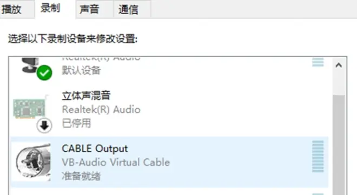Viewport: 357px width, 195px height.
Task: Click the 准备就绪 status text
Action: click(x=81, y=176)
